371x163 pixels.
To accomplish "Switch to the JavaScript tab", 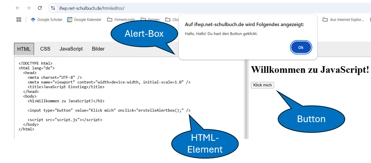I will click(71, 49).
